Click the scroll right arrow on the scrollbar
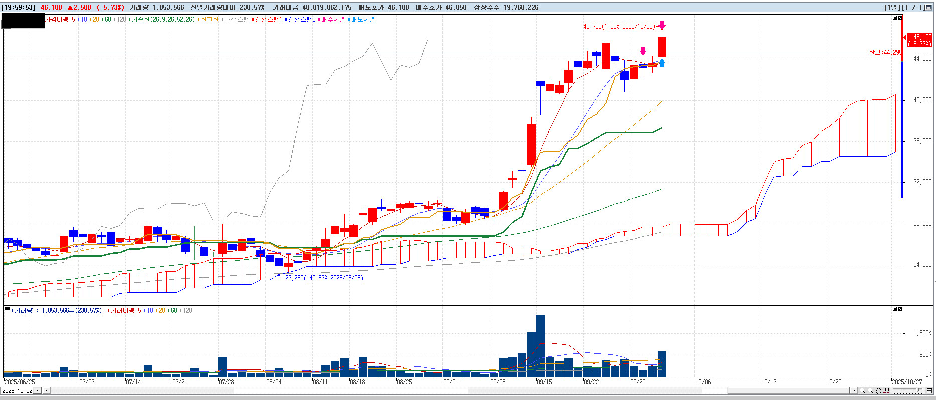936x400 pixels. (x=854, y=391)
